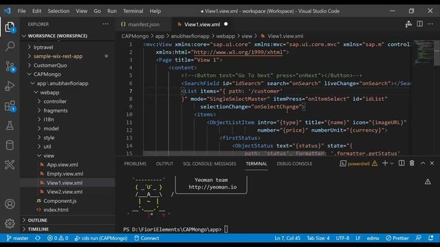
Task: Switch to the PROBLEMS panel tab
Action: pyautogui.click(x=135, y=163)
